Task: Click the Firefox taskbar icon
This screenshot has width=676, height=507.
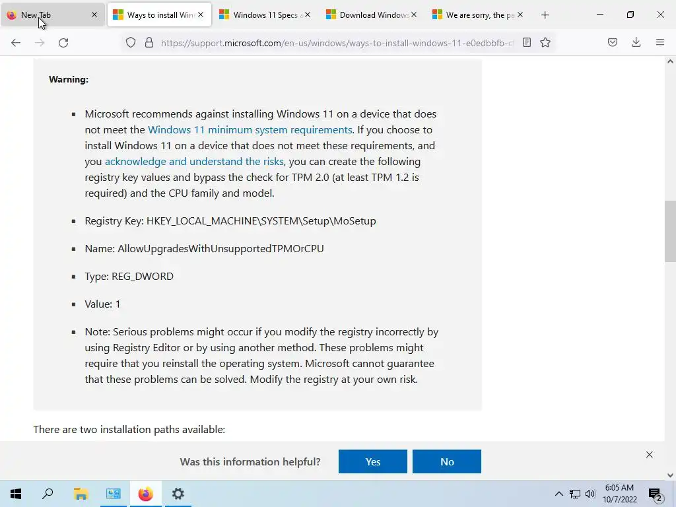Action: [146, 494]
